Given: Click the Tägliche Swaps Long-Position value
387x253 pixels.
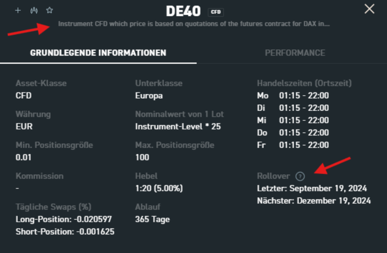Looking at the screenshot, I should click(x=64, y=219).
